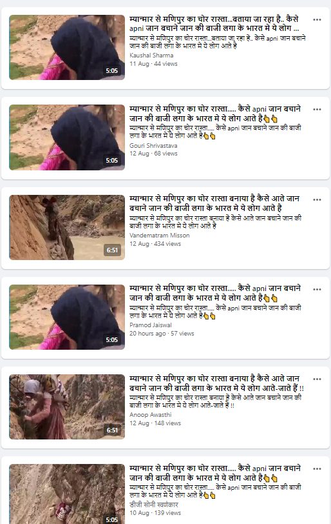331x524 pixels.
Task: Play Gouri Shrivastava's 5:05 video thumbnail
Action: point(67,137)
